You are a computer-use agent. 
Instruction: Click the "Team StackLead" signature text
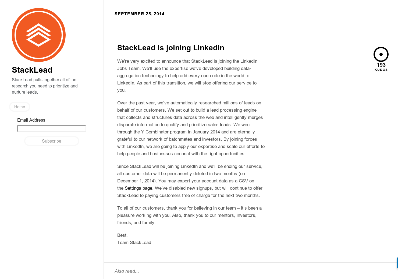pos(134,242)
